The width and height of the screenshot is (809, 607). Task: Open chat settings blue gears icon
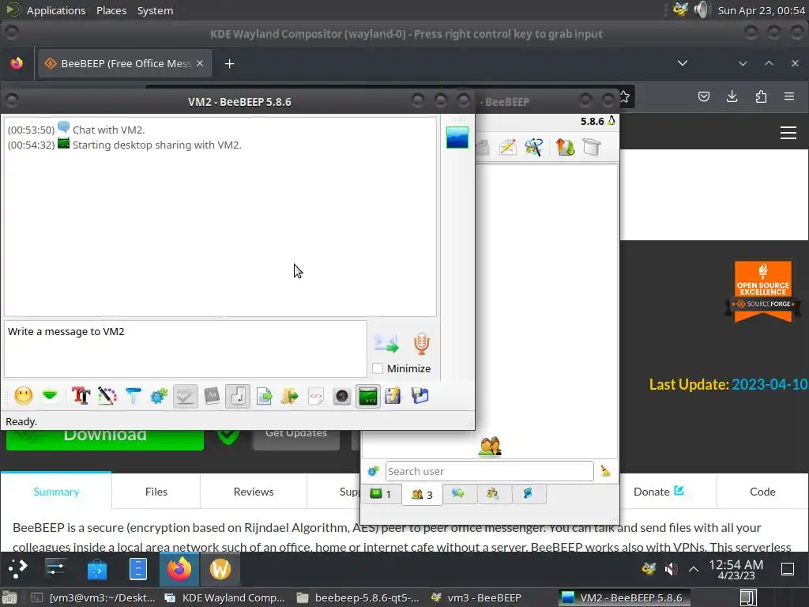(159, 396)
